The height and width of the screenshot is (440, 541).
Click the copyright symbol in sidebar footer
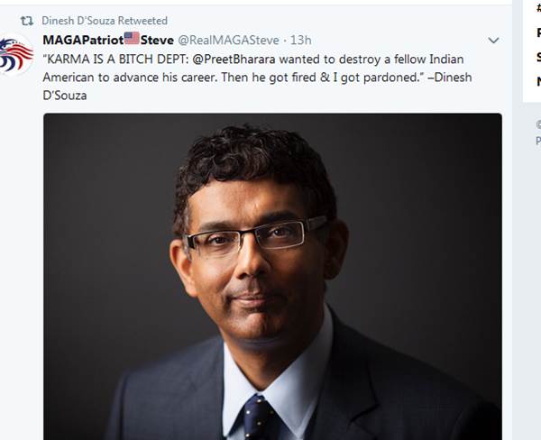pos(538,124)
